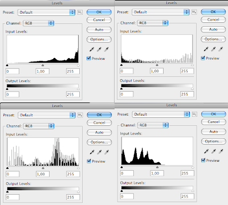Open Preset dropdown in top-left Levels dialog
Screen dimensions: 228x205
[46, 13]
